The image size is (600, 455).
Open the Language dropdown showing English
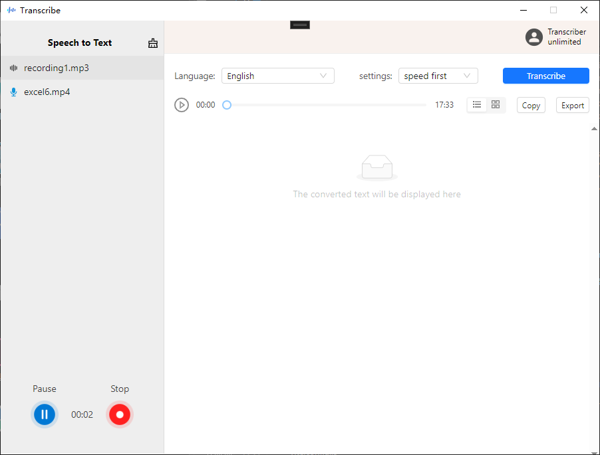[x=278, y=76]
